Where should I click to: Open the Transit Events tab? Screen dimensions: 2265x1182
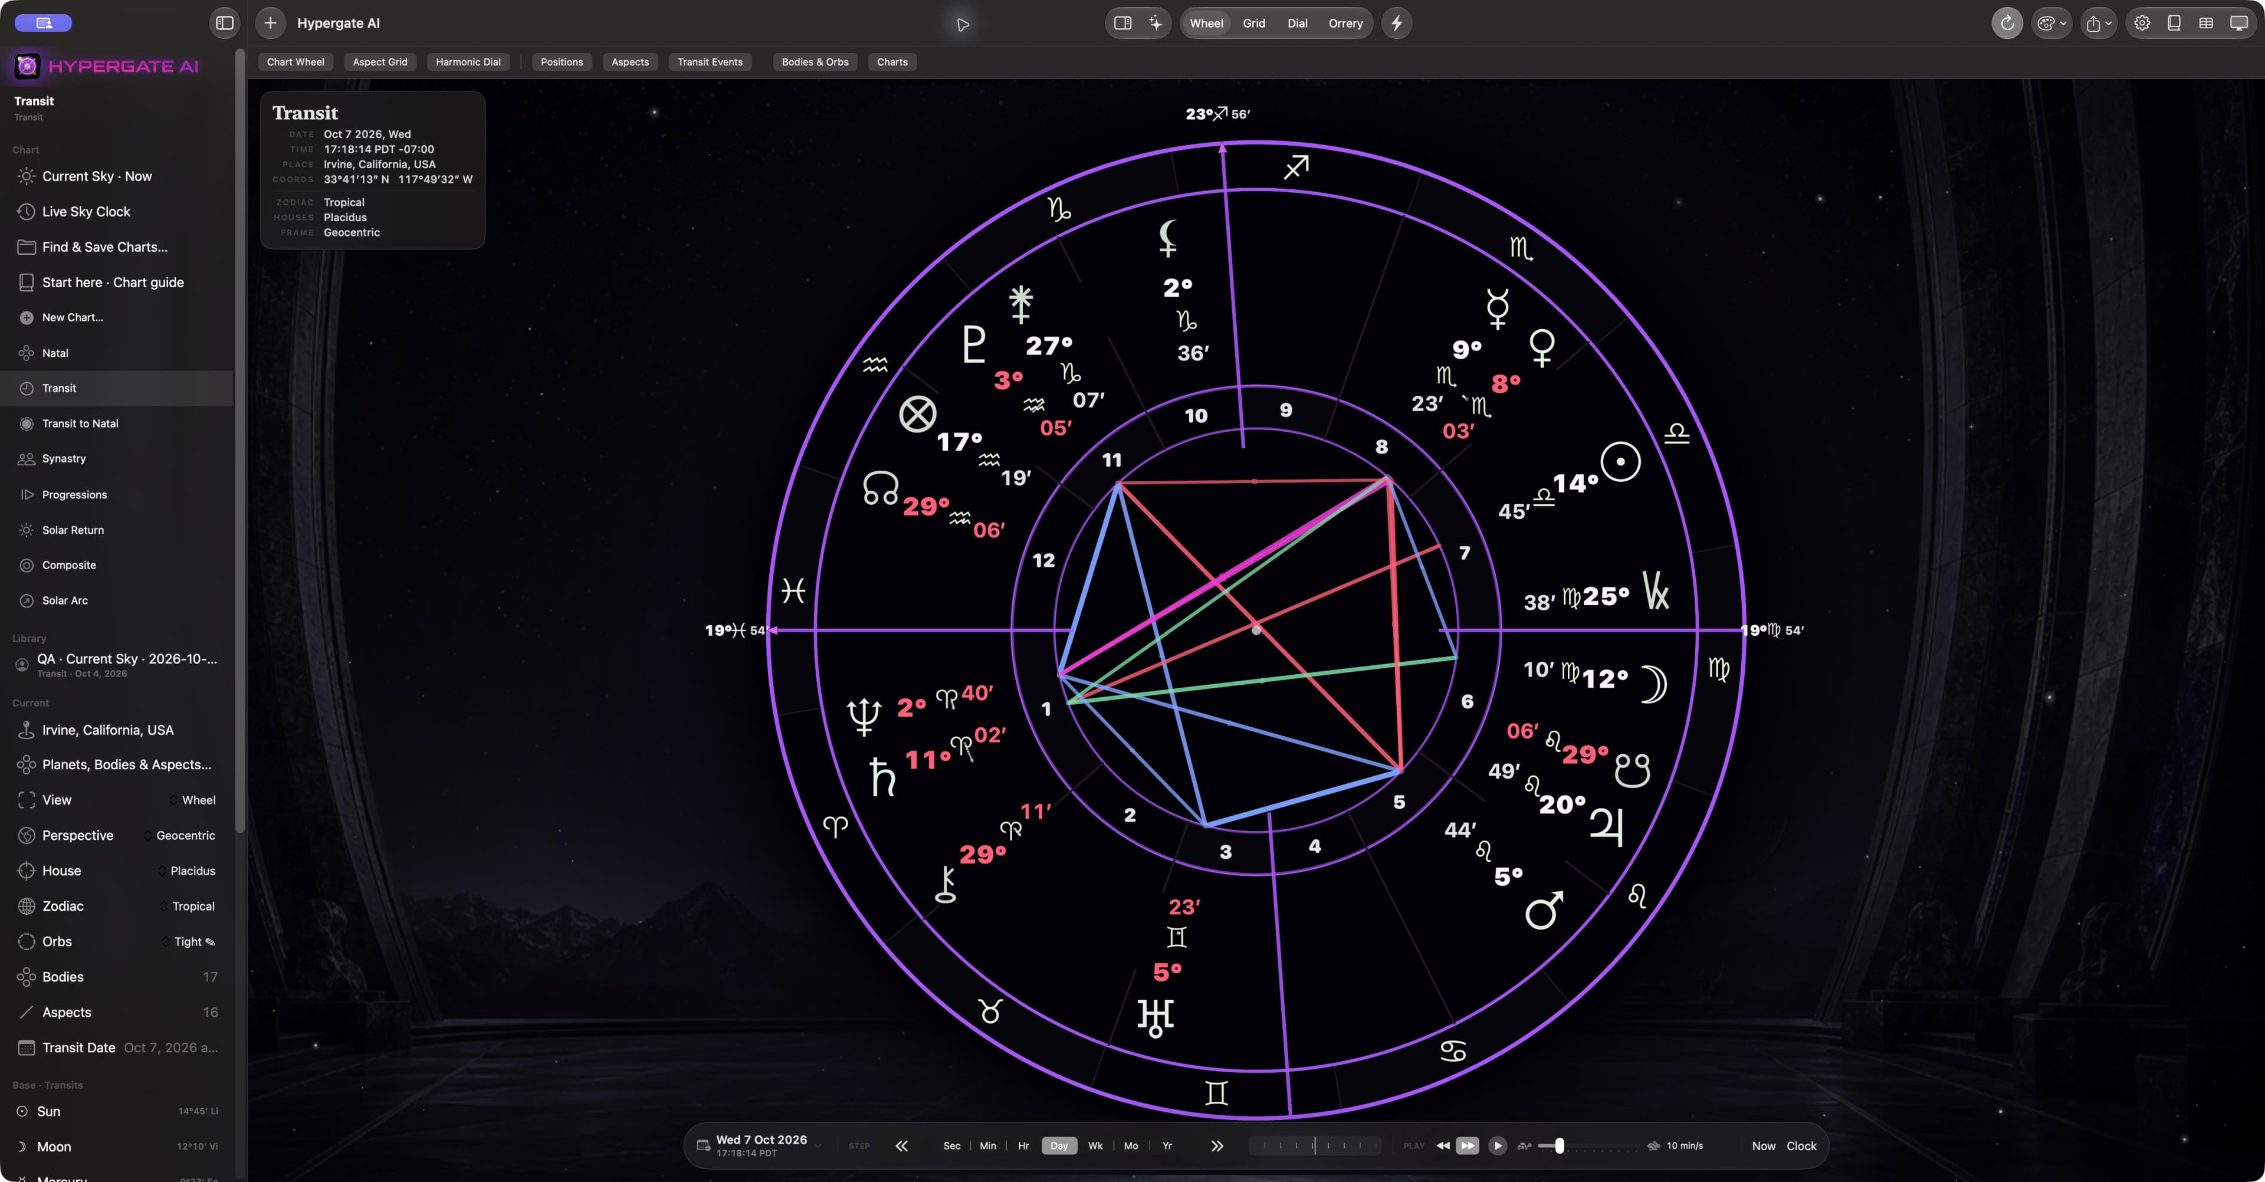(710, 61)
